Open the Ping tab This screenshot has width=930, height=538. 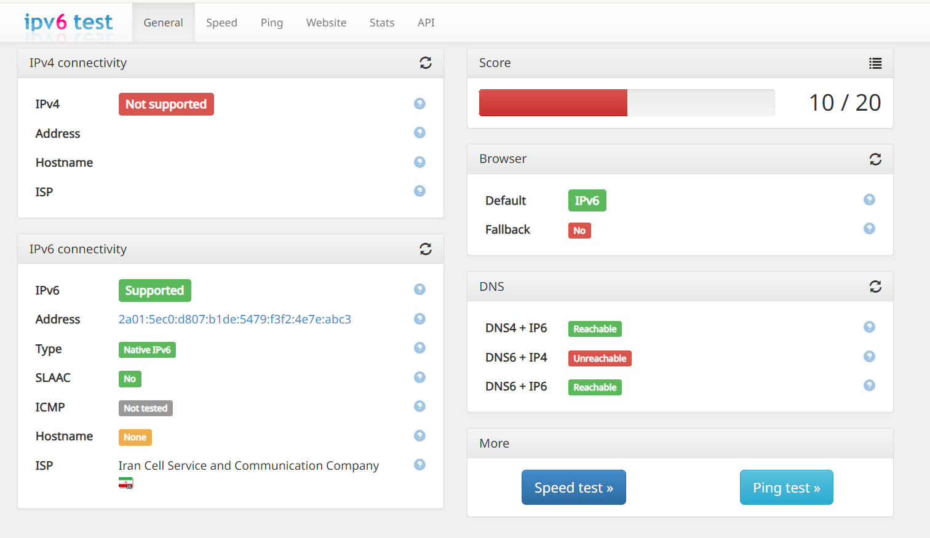[x=271, y=23]
